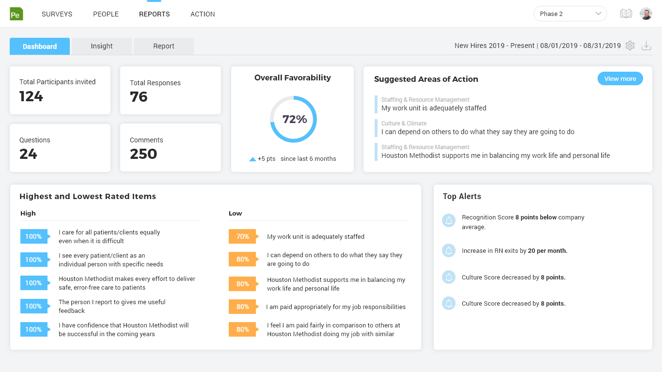Click the Comments 250 card
This screenshot has height=372, width=662.
pyautogui.click(x=171, y=148)
